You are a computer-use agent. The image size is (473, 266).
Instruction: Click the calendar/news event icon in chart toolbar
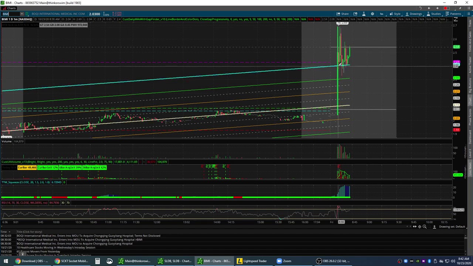point(355,14)
